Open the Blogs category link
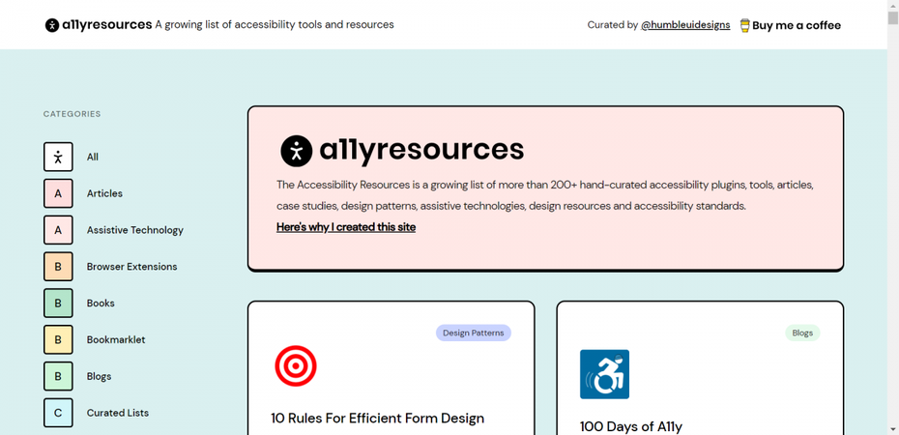899x435 pixels. (99, 377)
